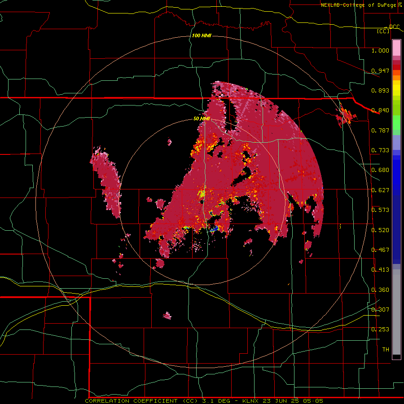404x404 pixels.
Task: Click the 0.413 color scale value
Action: point(380,270)
